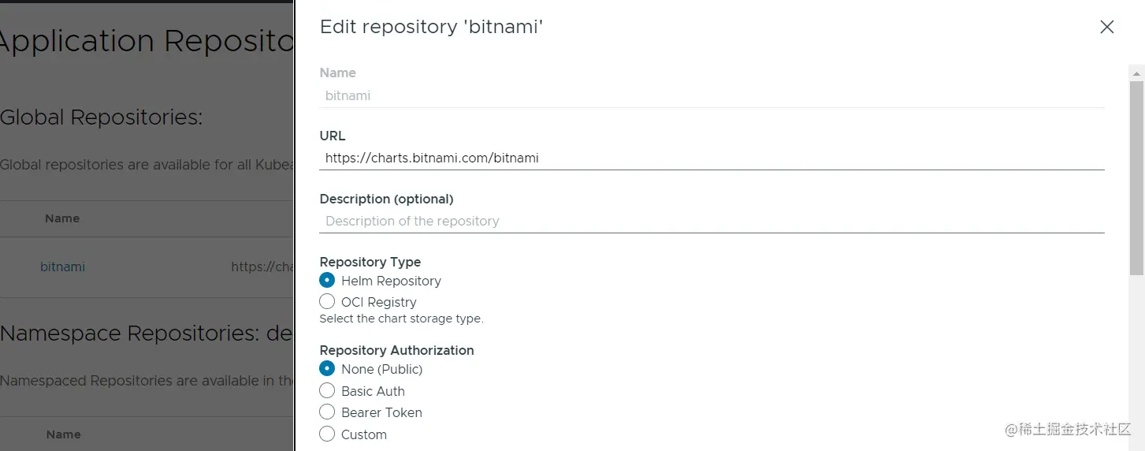Select the Helm Repository radio button

(327, 280)
